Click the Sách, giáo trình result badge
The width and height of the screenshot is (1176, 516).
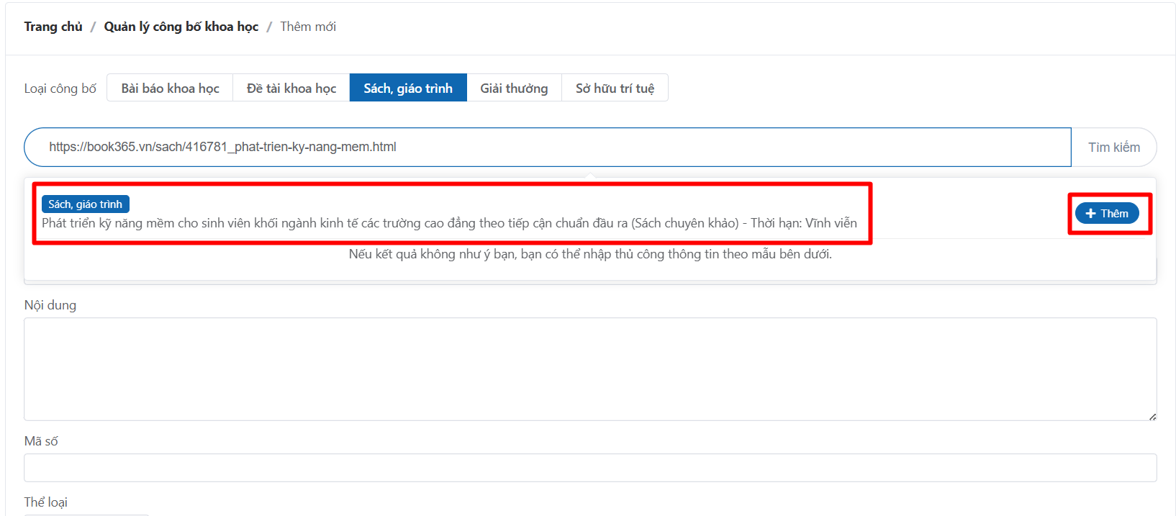[85, 204]
